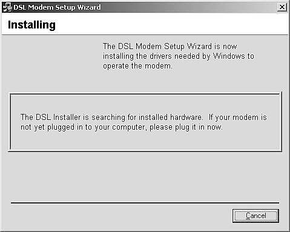This screenshot has height=232, width=290.
Task: Click the empty title bar area beside the title
Action: pyautogui.click(x=188, y=7)
